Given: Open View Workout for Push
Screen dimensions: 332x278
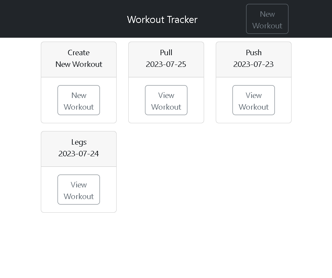Looking at the screenshot, I should click(253, 100).
